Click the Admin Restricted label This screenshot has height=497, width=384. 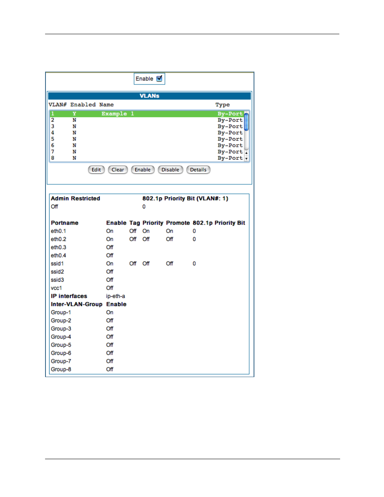pyautogui.click(x=76, y=198)
